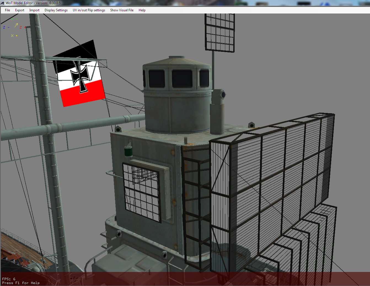Expand UV in/out Flip settings menu

click(x=89, y=10)
